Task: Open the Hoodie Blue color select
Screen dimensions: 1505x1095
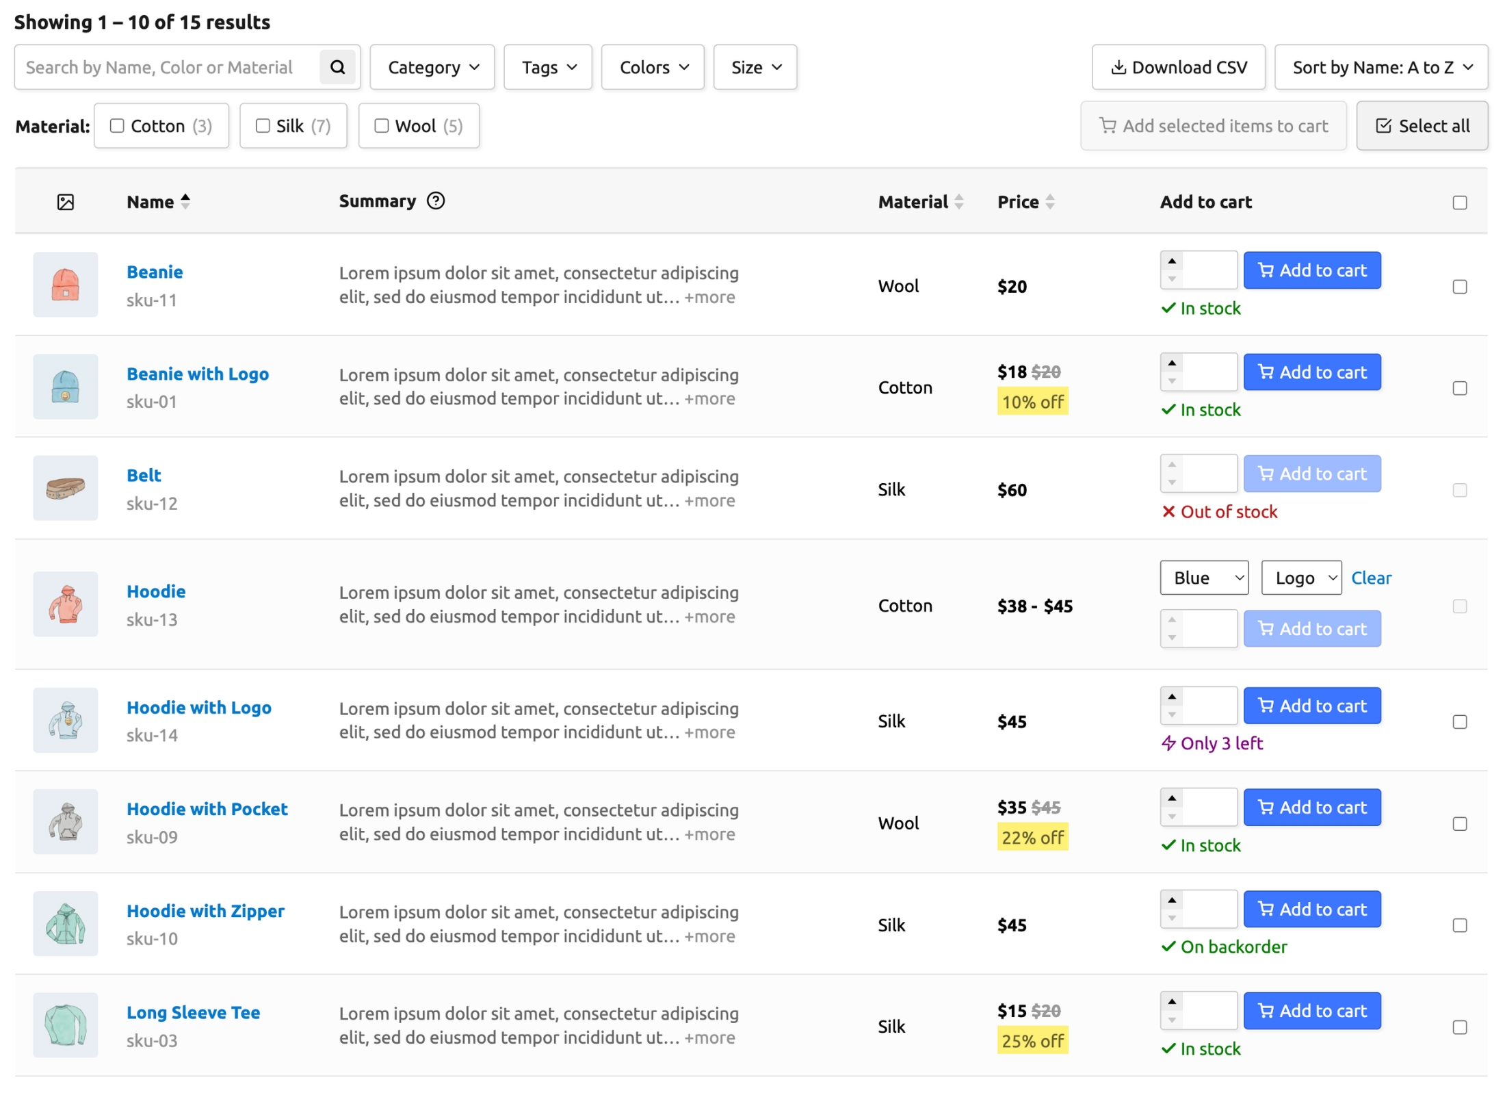Action: tap(1204, 578)
